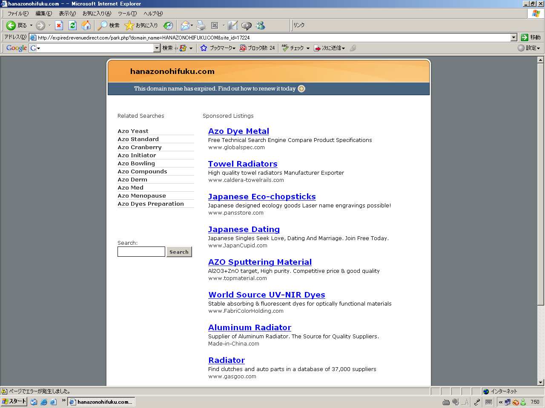Open Google search box history dropdown
545x408 pixels.
[x=157, y=48]
